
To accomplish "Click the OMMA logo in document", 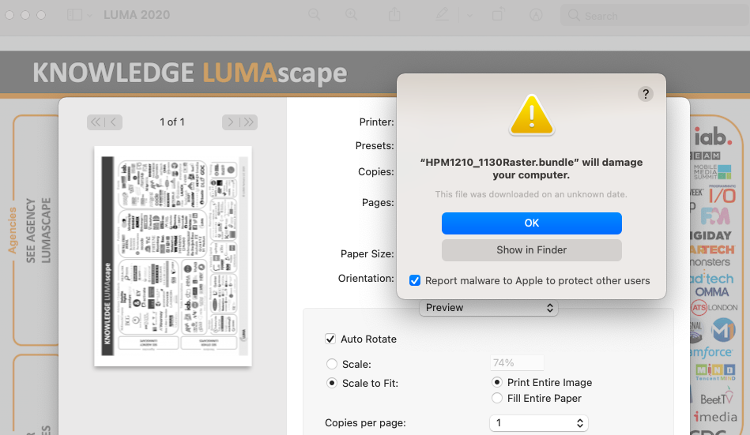I will point(712,292).
